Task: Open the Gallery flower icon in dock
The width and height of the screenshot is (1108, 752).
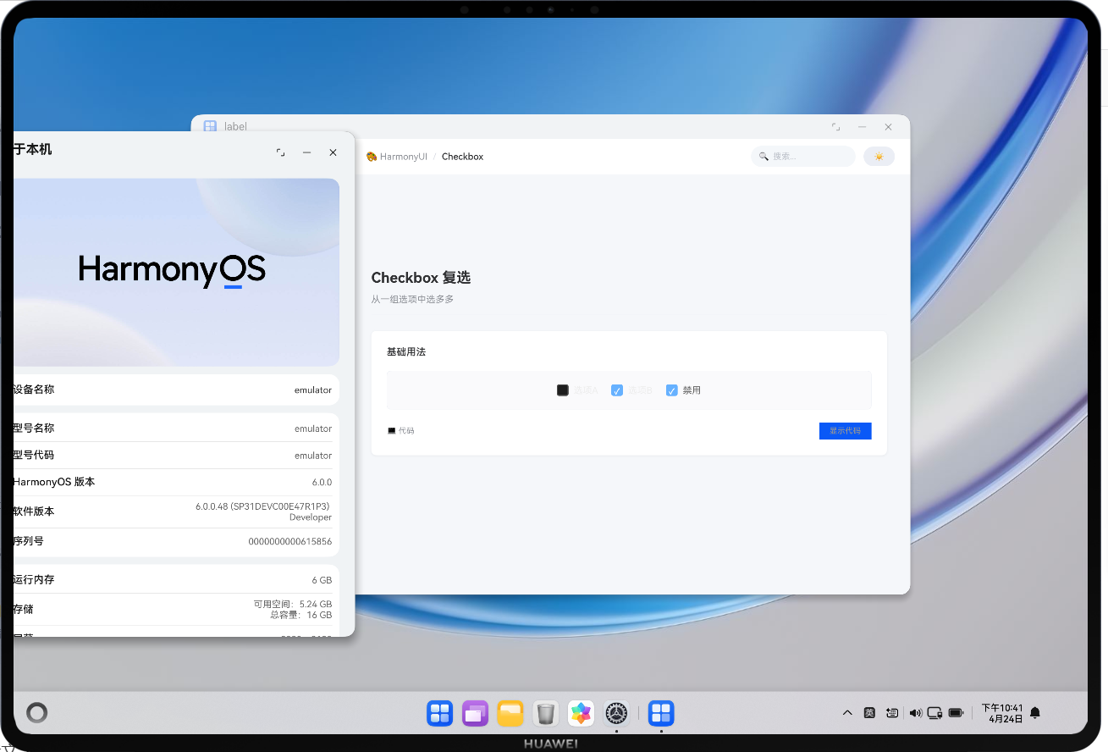Action: [581, 713]
